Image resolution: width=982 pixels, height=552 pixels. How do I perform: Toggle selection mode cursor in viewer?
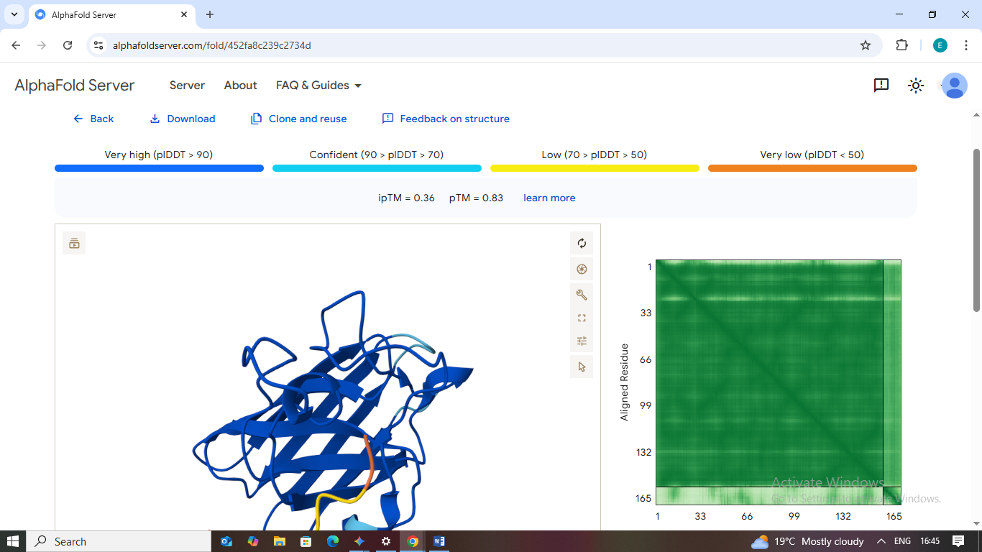582,367
